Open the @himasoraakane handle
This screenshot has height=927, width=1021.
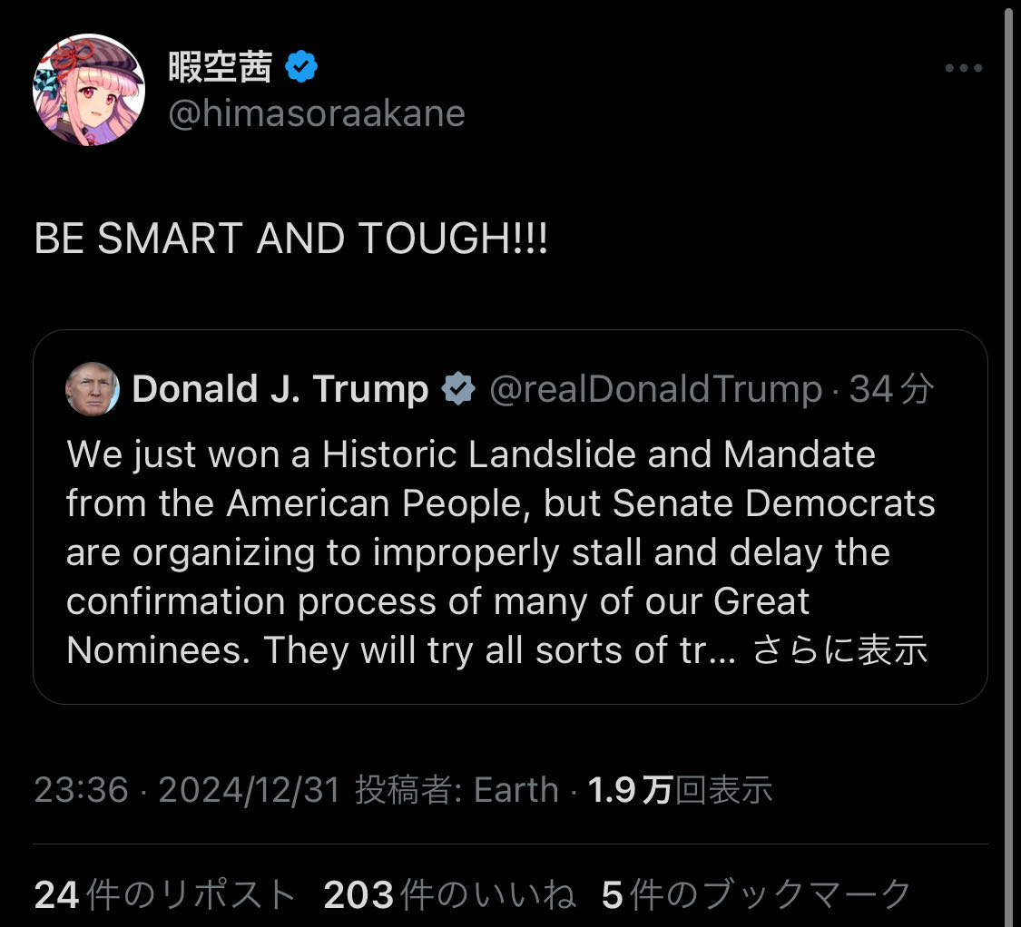pos(317,113)
